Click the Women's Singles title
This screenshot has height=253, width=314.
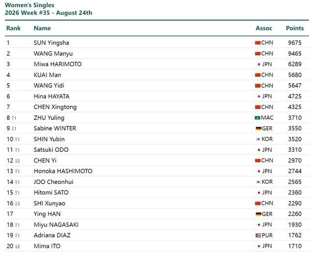pyautogui.click(x=29, y=5)
